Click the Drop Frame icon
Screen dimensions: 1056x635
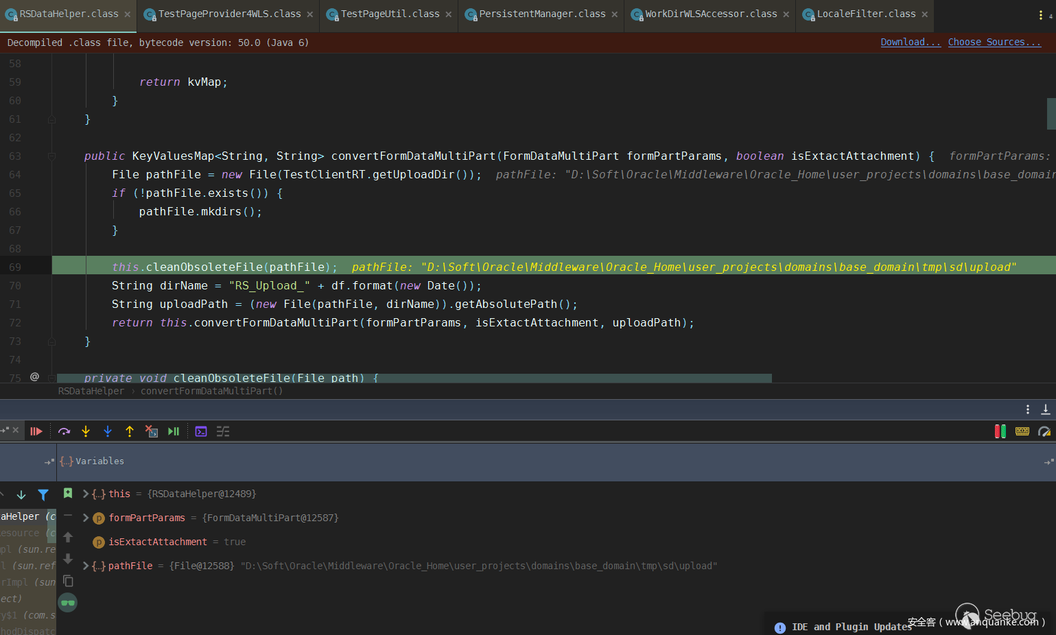152,431
